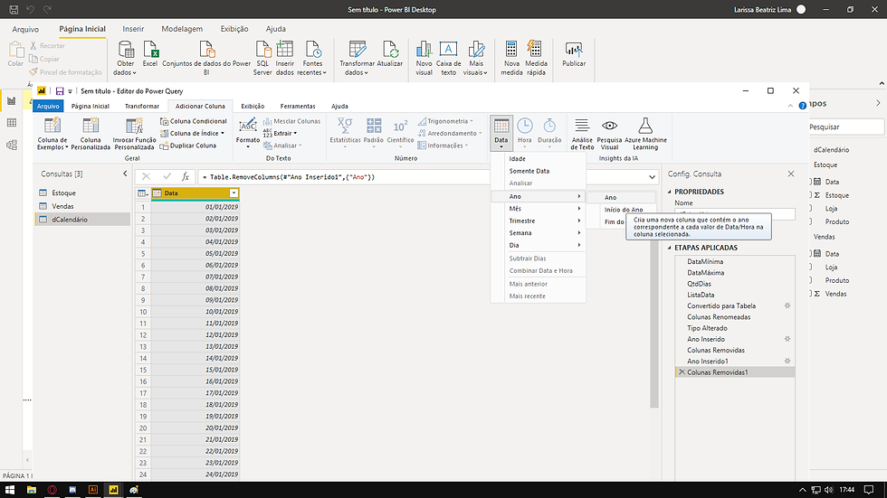Select Tipo Alterado applied step
887x498 pixels.
click(x=734, y=328)
